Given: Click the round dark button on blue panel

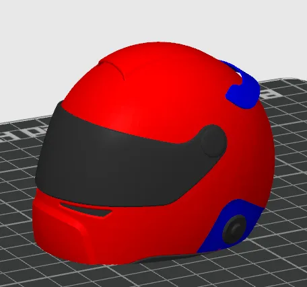Looking at the screenshot, I should coord(234,230).
